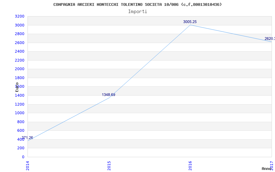Click the 3000 y-axis value
This screenshot has height=172, width=275.
tap(20, 25)
